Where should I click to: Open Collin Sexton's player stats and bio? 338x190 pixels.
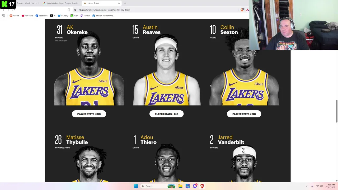click(x=244, y=114)
